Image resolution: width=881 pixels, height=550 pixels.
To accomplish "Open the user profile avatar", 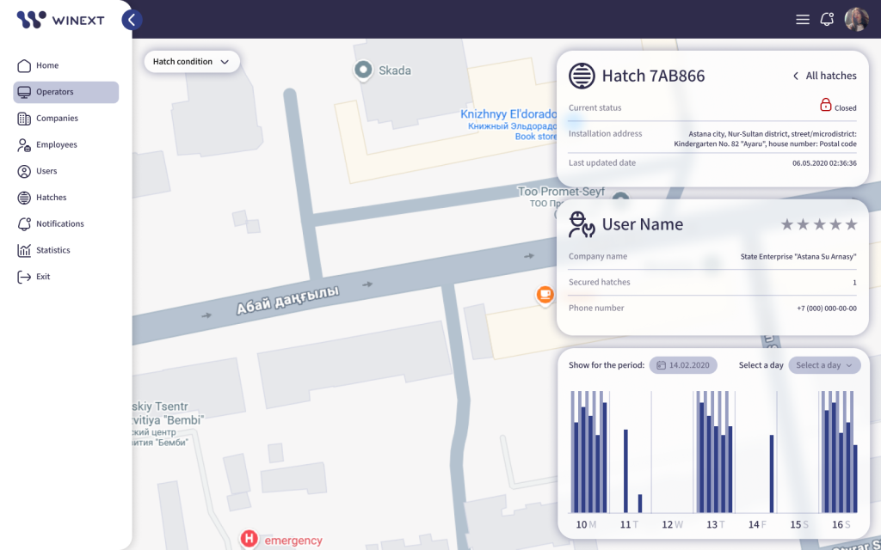I will [856, 20].
